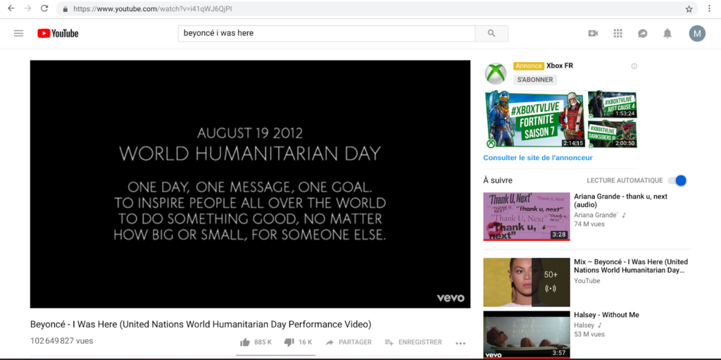
Task: Open the Mix Beyoncé playlist thumbnail
Action: [x=527, y=283]
